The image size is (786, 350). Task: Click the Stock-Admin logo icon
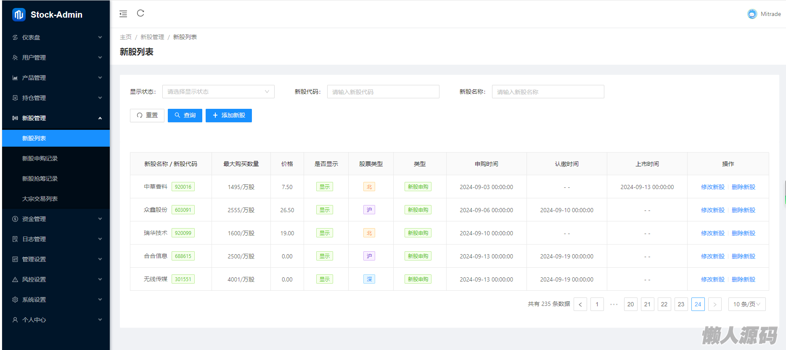[x=19, y=15]
